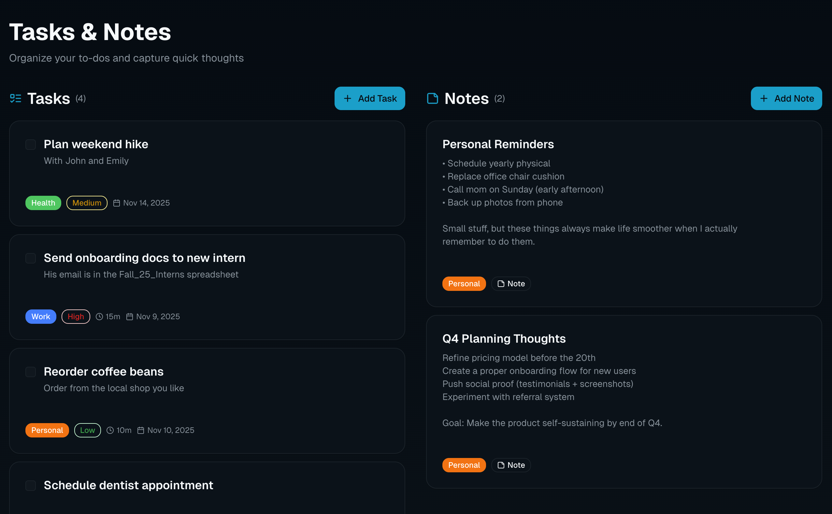Screen dimensions: 832x514
Task: Click the Medium priority badge
Action: pos(87,203)
